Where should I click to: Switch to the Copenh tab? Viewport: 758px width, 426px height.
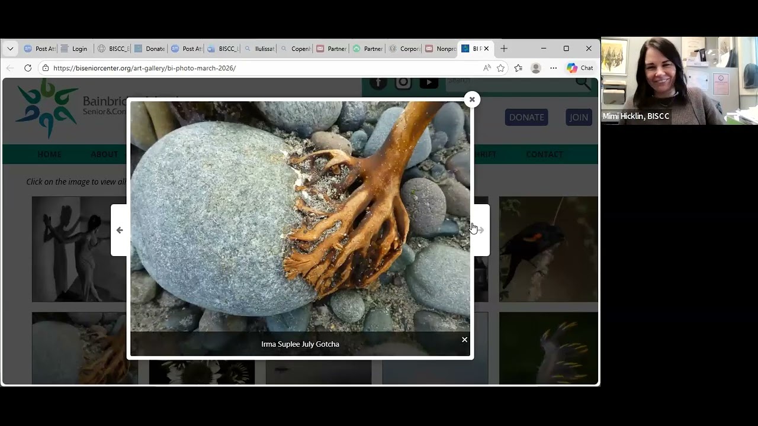[296, 49]
